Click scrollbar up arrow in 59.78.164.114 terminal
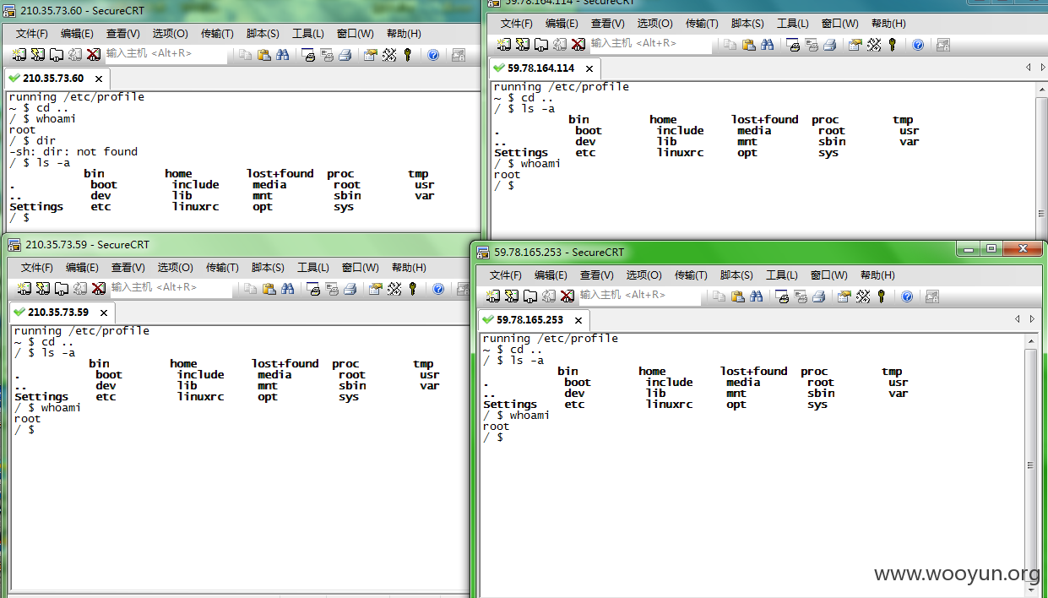Viewport: 1048px width, 598px height. [x=1042, y=89]
